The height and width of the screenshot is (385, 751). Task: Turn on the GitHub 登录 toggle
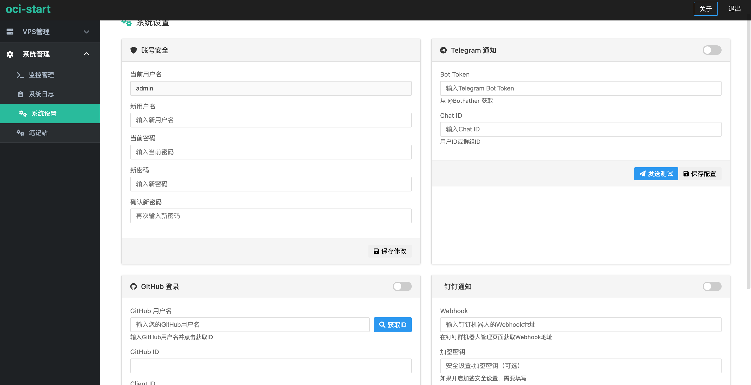(x=402, y=287)
